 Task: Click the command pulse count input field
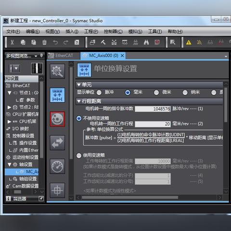coord(153,109)
